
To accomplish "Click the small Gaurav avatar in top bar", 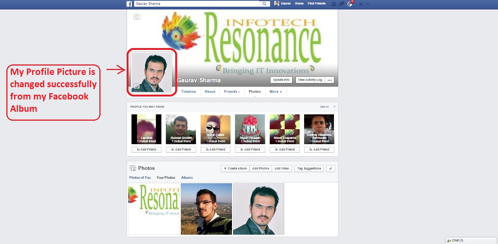I will tap(276, 4).
